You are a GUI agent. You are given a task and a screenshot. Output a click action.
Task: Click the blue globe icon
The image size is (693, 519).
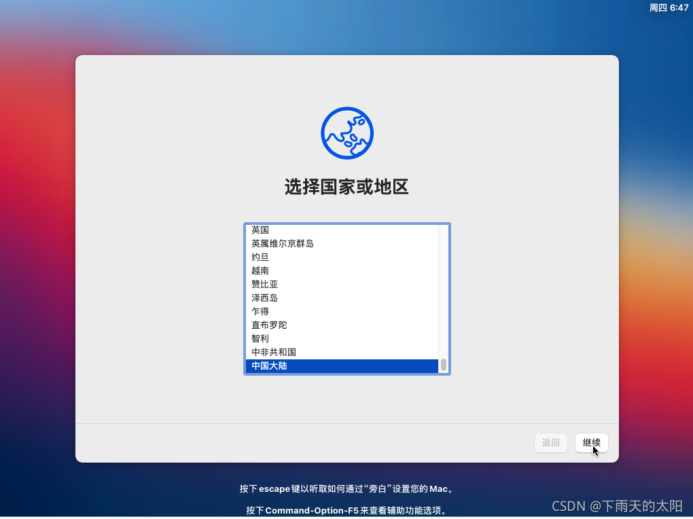tap(347, 133)
